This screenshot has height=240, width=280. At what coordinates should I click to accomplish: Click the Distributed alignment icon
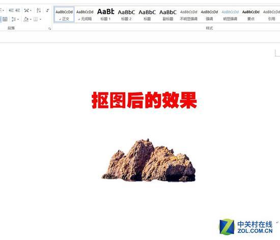5,19
